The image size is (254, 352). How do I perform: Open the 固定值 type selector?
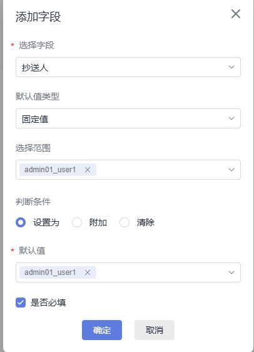tap(128, 118)
